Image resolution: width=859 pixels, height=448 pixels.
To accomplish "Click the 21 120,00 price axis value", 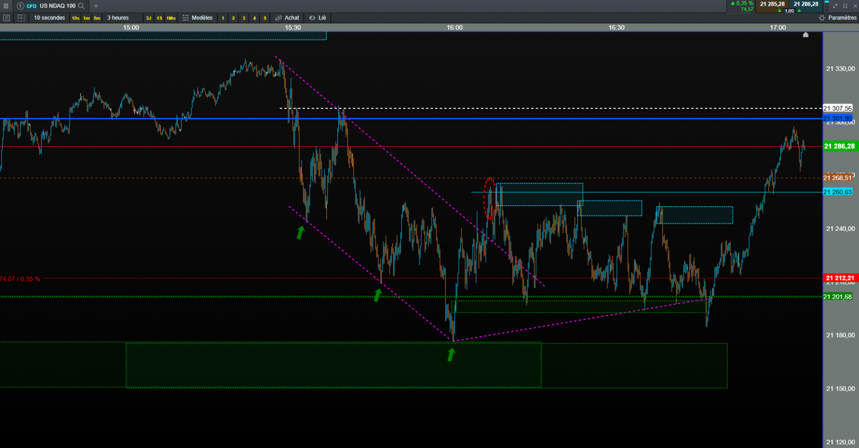I will pyautogui.click(x=840, y=442).
